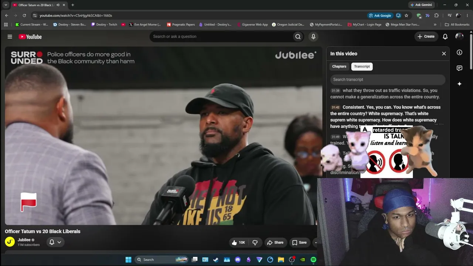Viewport: 473px width, 266px height.
Task: Expand subscription notification options dropdown
Action: pyautogui.click(x=55, y=242)
